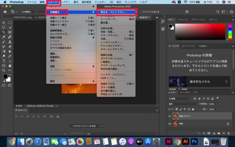This screenshot has width=235, height=147.
Task: Open the layer filter 種類 dropdown
Action: tap(179, 99)
